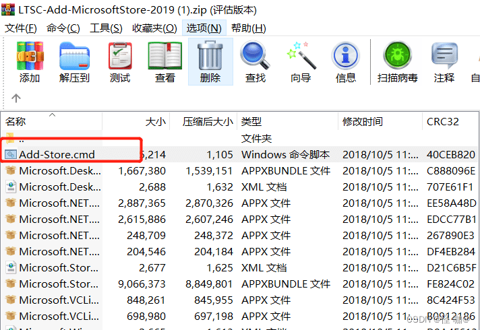480x330 pixels.
Task: Click the CRC32 value 40CEB820
Action: point(451,154)
